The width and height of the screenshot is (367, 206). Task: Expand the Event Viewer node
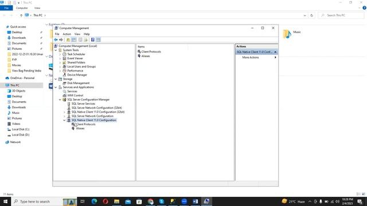60,58
